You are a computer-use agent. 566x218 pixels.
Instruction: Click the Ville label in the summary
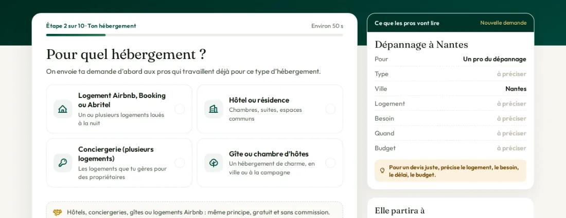point(381,89)
